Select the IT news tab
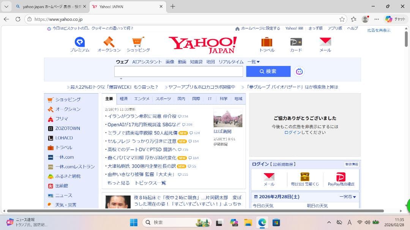The width and height of the screenshot is (410, 230). (x=210, y=99)
